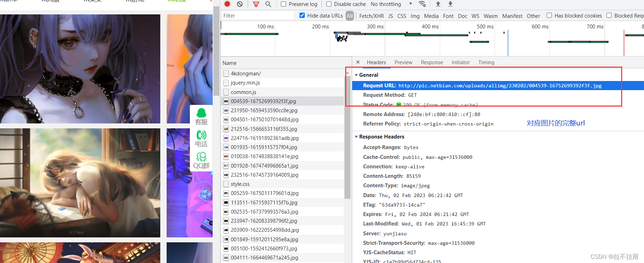Filter requests by All types
Screen dimensions: 644x263
click(x=350, y=16)
